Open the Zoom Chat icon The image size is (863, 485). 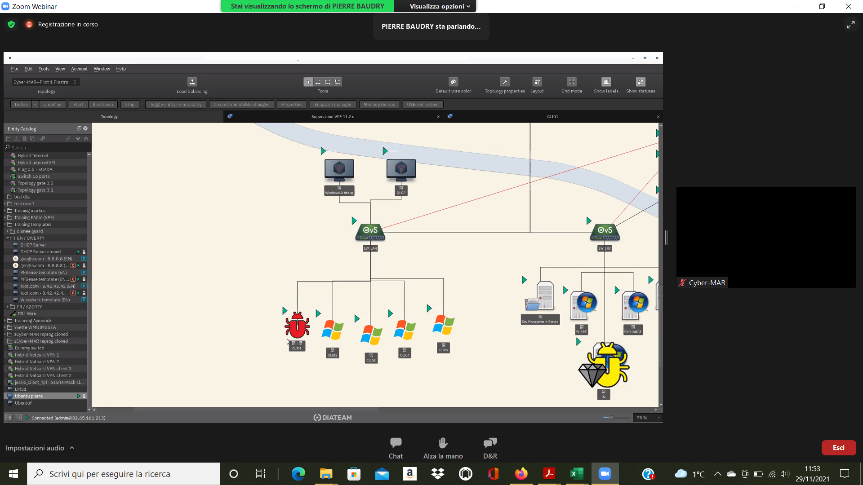(x=396, y=443)
